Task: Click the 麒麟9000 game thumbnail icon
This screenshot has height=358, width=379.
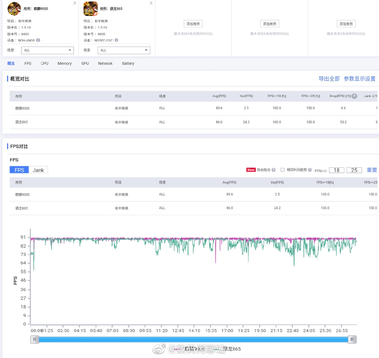Action: tap(14, 9)
